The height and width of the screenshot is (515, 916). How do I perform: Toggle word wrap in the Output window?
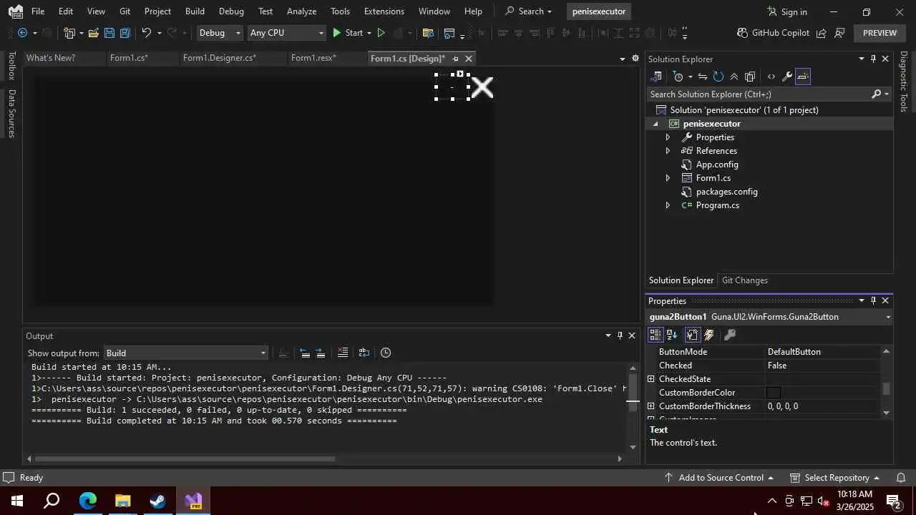point(364,353)
